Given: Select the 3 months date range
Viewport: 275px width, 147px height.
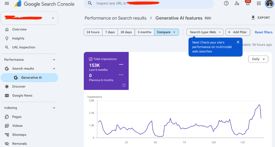Looking at the screenshot, I should pos(144,32).
